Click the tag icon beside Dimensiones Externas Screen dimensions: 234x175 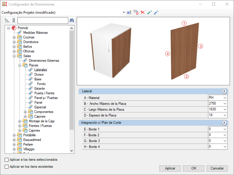click(25, 61)
